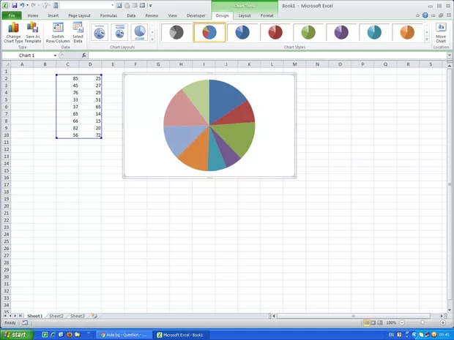Click Switch Row/Column icon
The width and height of the screenshot is (454, 340).
[58, 31]
